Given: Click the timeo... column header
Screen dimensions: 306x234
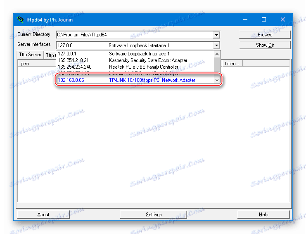Looking at the screenshot, I should tap(232, 64).
